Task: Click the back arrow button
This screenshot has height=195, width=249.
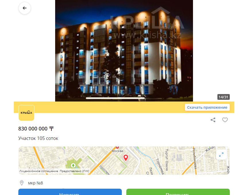Action: tap(25, 8)
